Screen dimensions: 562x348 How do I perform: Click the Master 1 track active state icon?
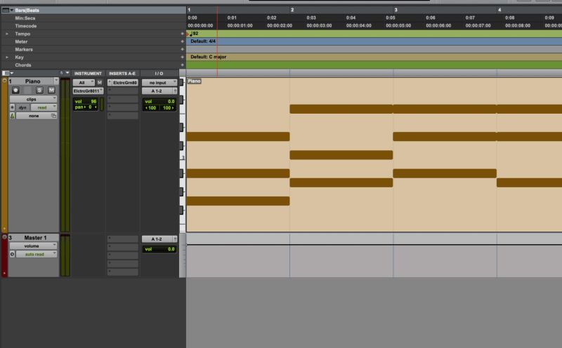tap(12, 254)
